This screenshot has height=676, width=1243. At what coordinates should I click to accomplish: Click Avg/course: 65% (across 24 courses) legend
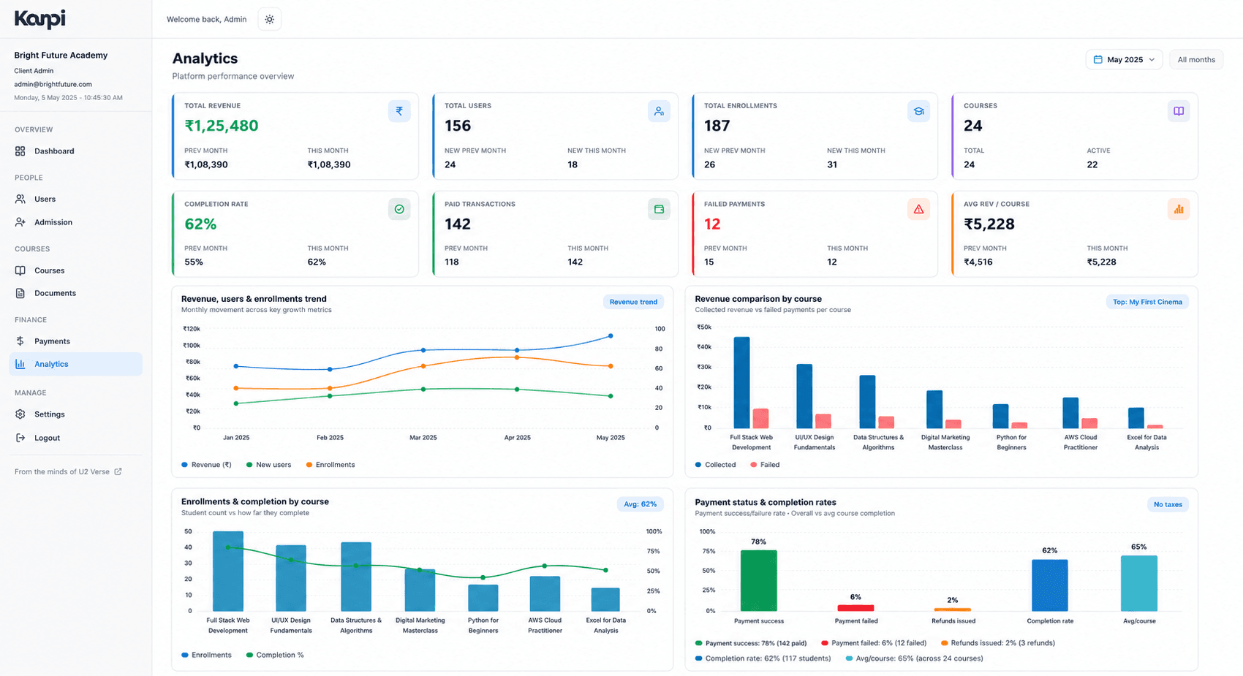point(914,658)
